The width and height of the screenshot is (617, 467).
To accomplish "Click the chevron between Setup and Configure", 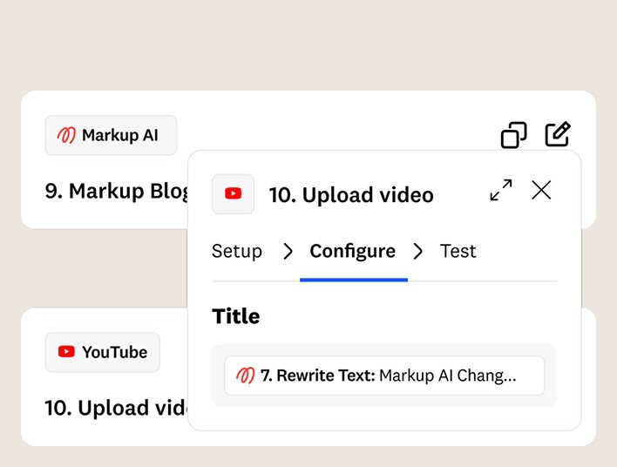I will 288,252.
